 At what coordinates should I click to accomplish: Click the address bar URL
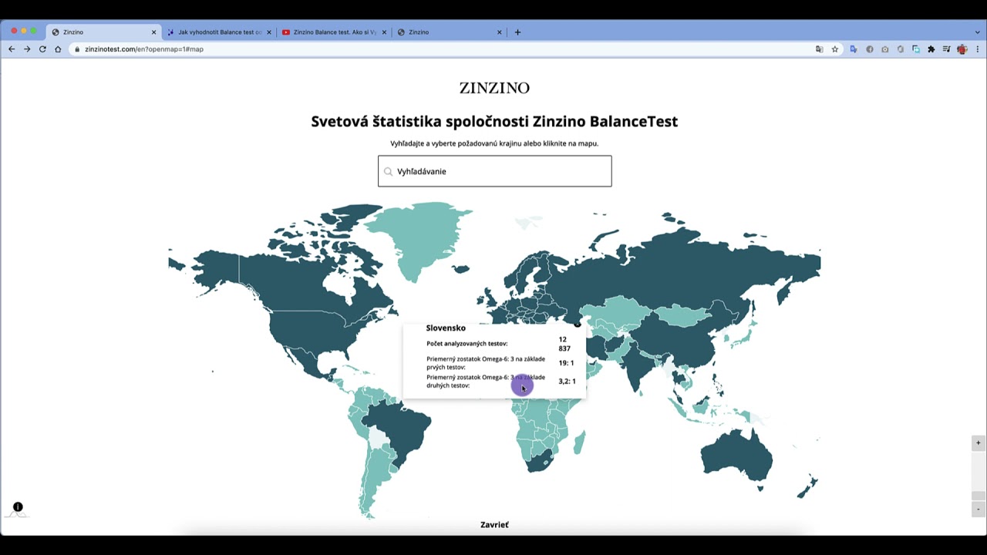[144, 49]
